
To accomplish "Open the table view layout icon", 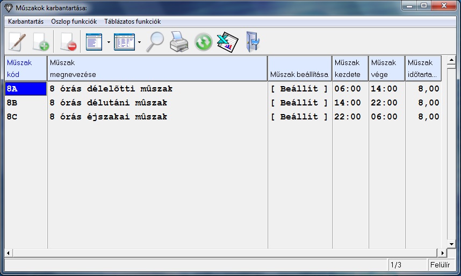I will 124,41.
